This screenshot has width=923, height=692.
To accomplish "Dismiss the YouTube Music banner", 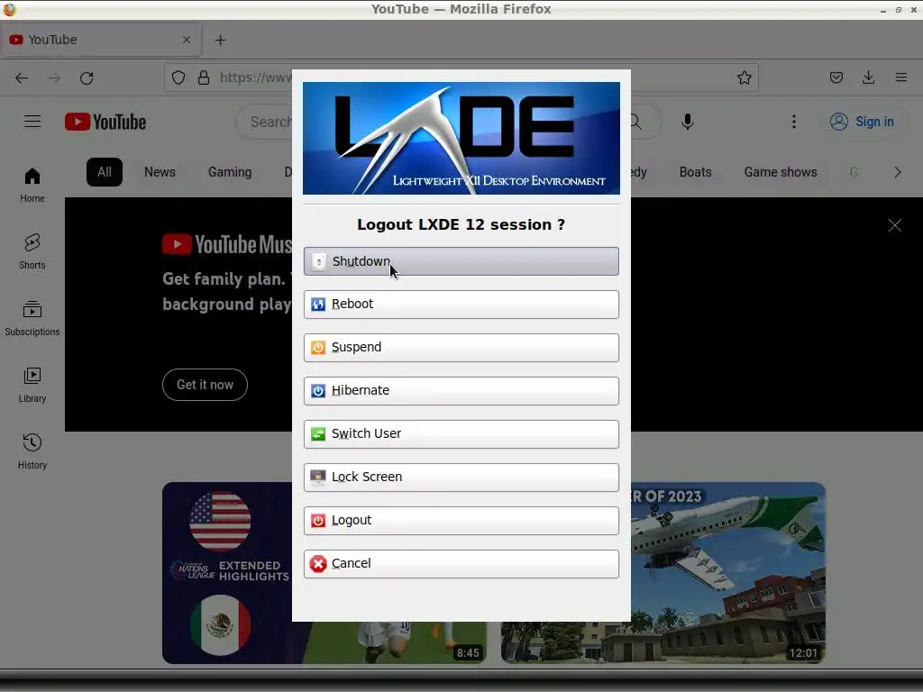I will tap(894, 225).
